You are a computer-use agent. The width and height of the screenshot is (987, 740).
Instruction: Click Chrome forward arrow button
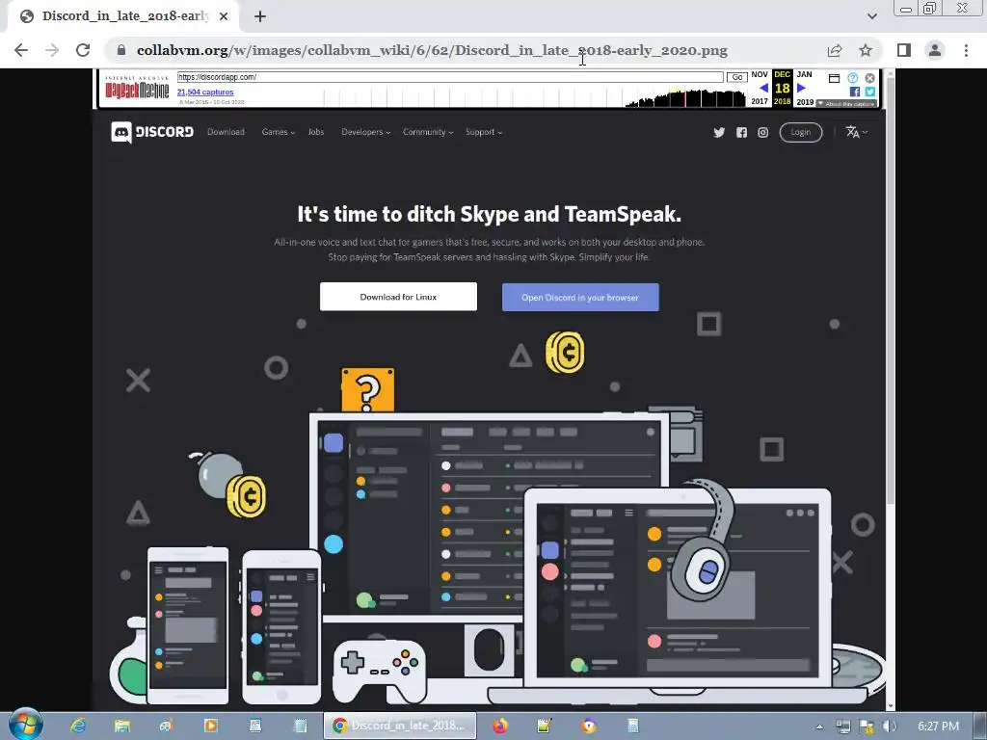52,50
